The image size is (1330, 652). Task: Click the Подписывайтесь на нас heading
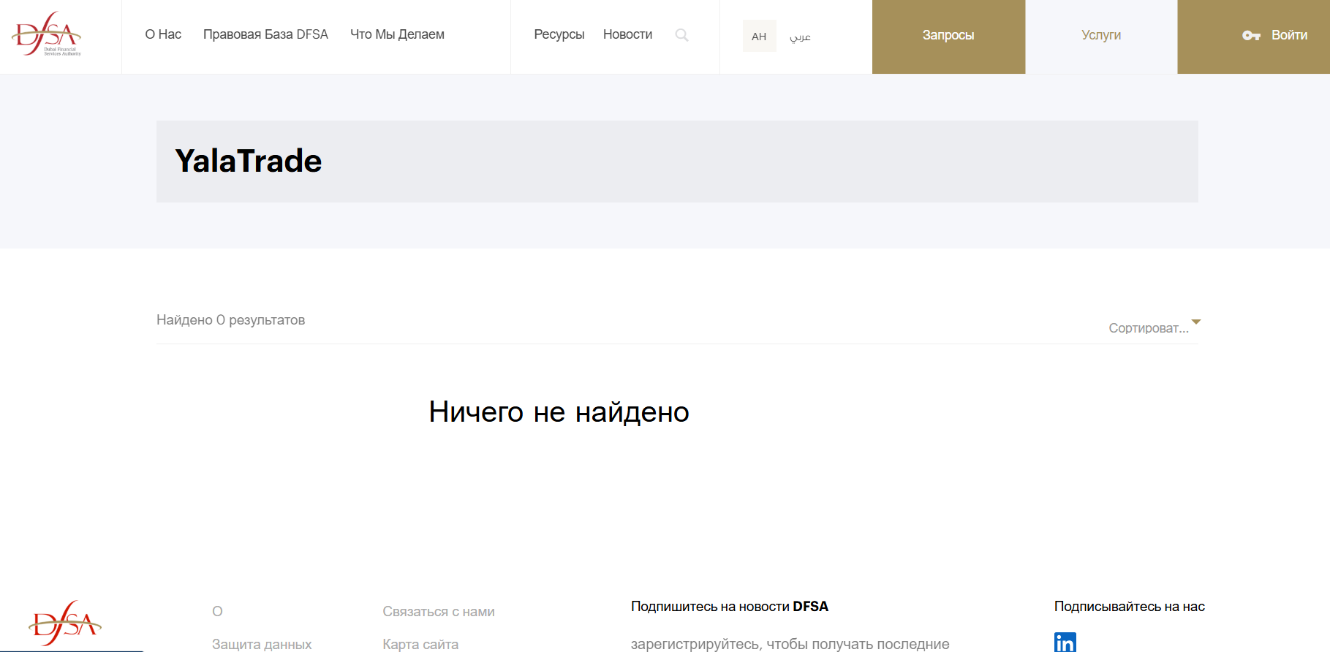(1129, 606)
